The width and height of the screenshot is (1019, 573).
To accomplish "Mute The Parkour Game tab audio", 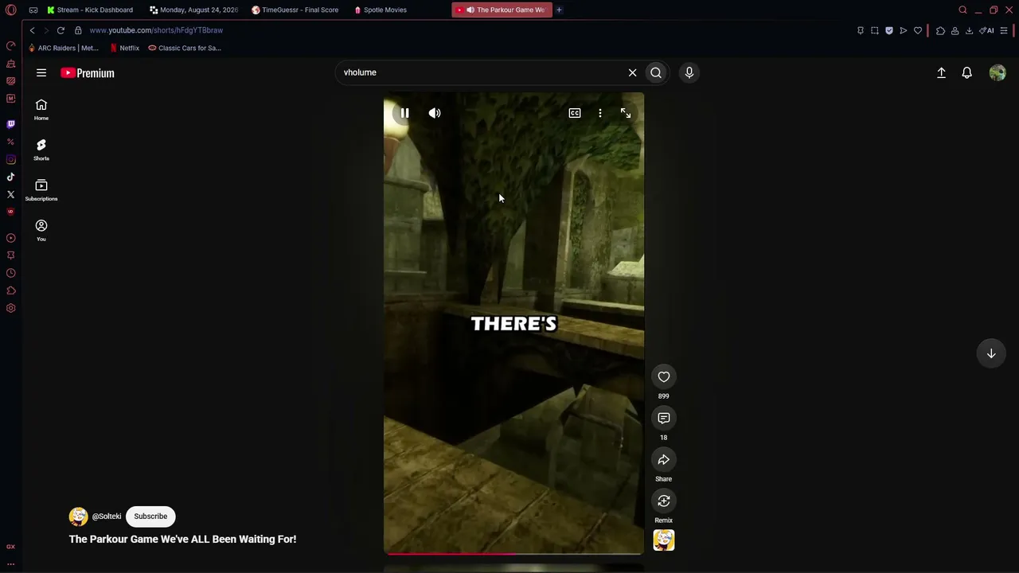I will [x=470, y=10].
